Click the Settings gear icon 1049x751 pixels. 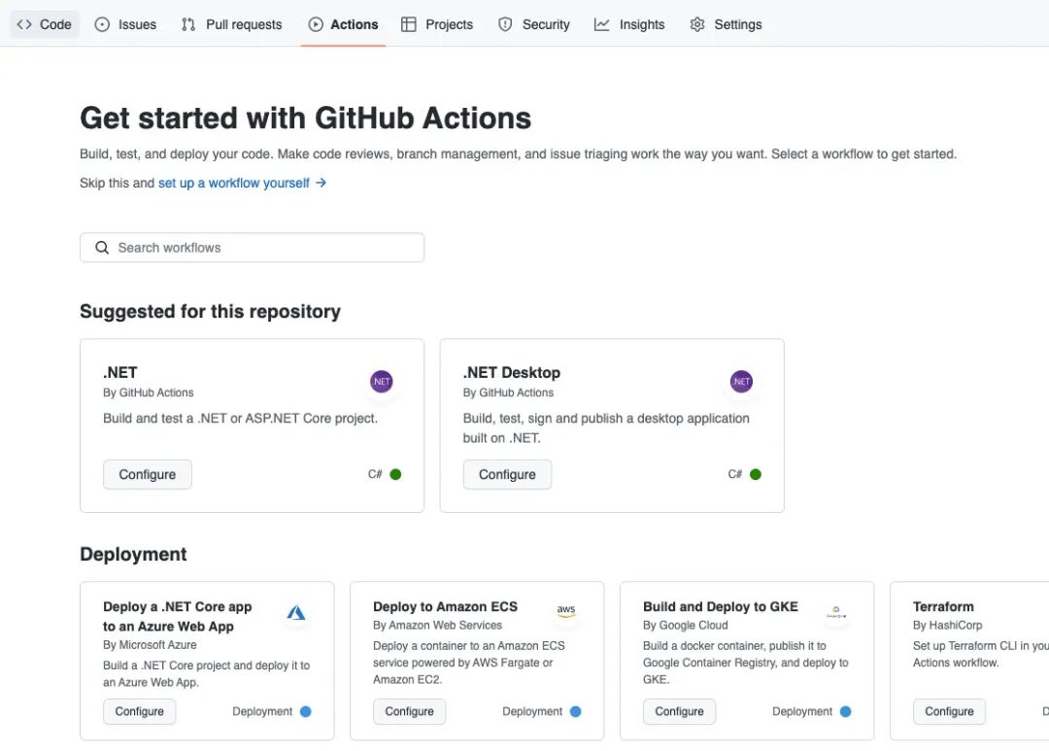[697, 24]
